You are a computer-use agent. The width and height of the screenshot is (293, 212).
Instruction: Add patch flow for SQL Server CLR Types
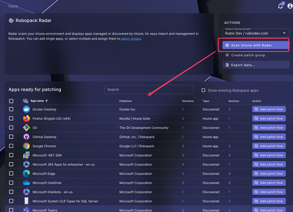click(x=269, y=201)
